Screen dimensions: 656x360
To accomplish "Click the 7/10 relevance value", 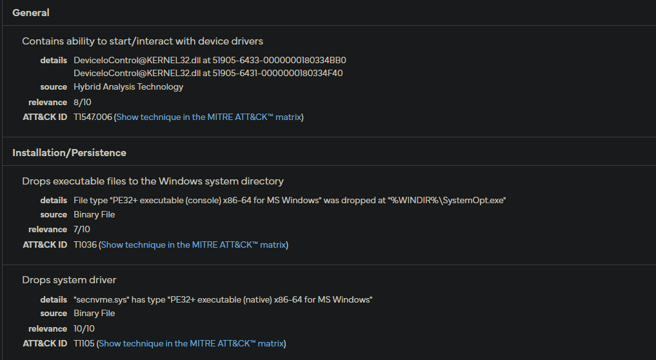I will pyautogui.click(x=83, y=229).
